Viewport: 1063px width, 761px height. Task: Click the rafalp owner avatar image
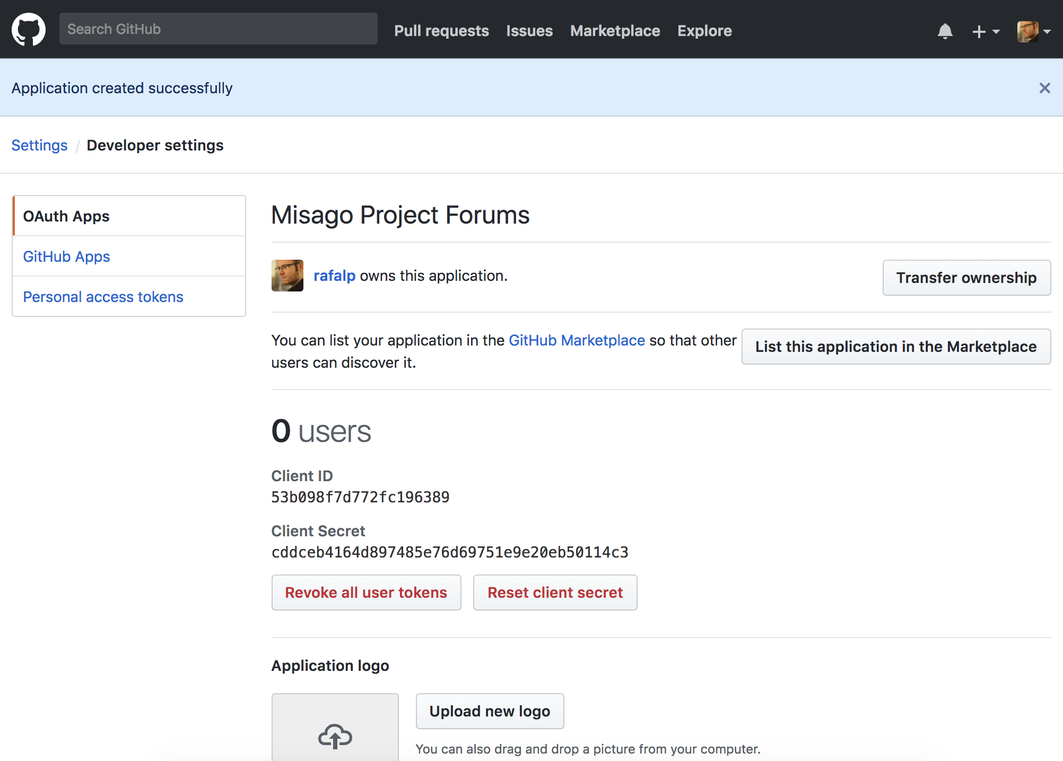(287, 276)
